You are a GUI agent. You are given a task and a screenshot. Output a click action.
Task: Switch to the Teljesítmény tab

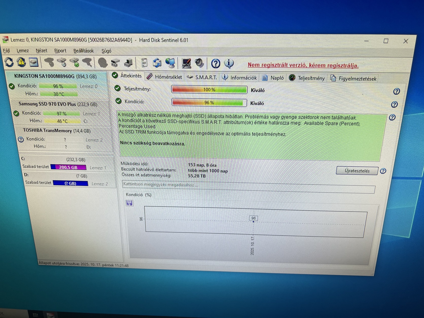[307, 78]
